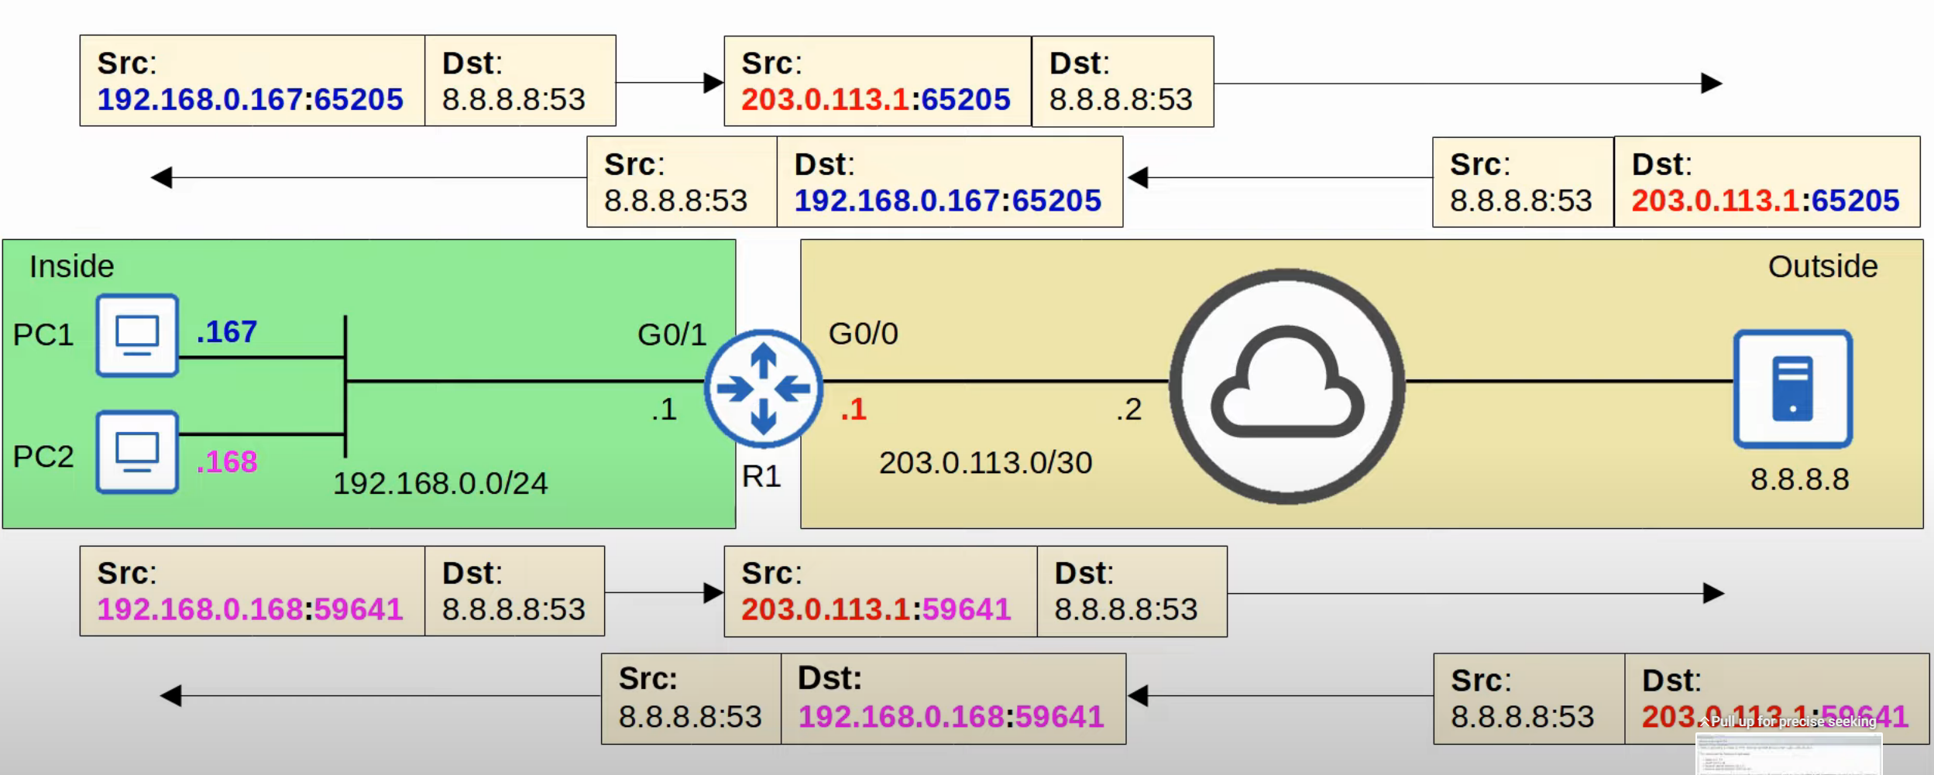Click source address '203.0.113.1:59641'
This screenshot has width=1934, height=775.
coord(876,609)
